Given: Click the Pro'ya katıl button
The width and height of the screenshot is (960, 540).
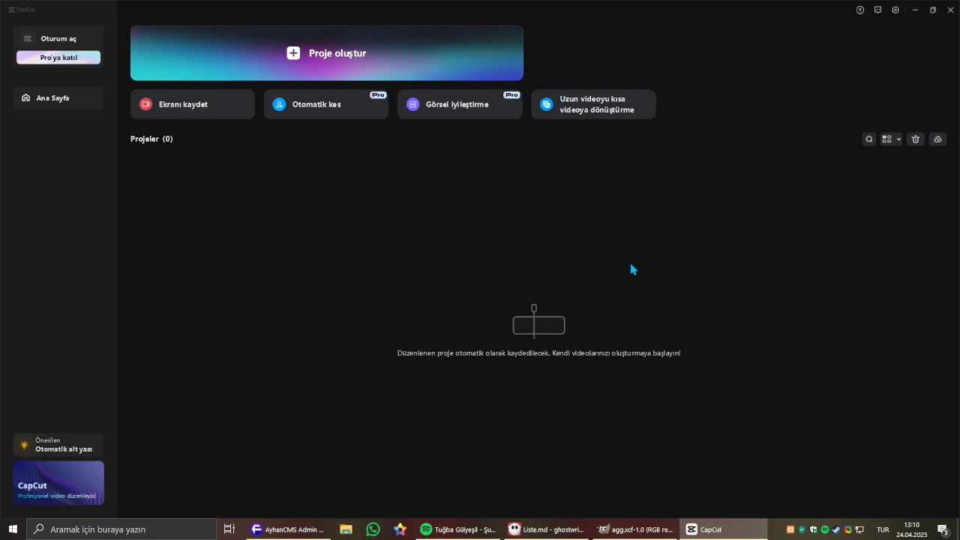Looking at the screenshot, I should pyautogui.click(x=58, y=58).
